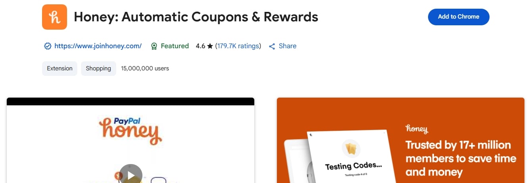Click the Share icon
Image resolution: width=530 pixels, height=183 pixels.
coord(272,46)
